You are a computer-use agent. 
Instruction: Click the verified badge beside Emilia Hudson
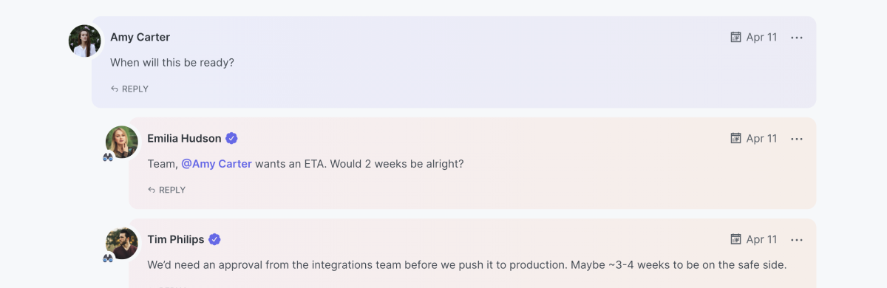(231, 138)
